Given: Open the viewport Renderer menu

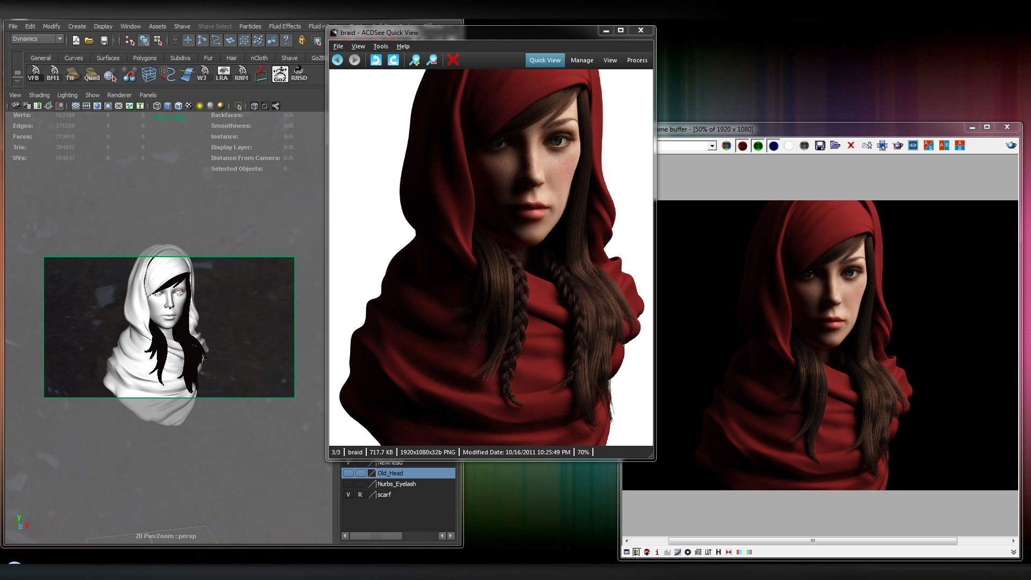Looking at the screenshot, I should click(x=119, y=95).
